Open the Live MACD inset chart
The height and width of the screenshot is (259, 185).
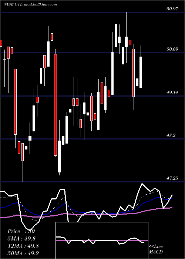point(102,240)
